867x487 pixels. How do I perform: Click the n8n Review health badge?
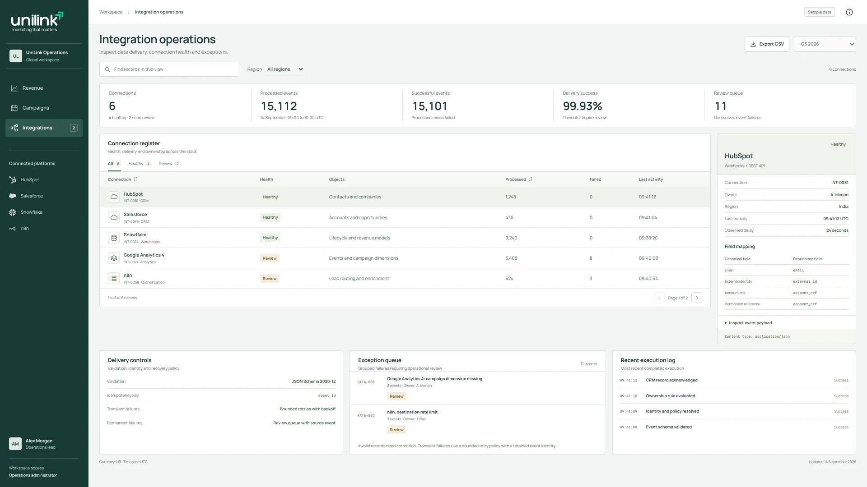click(x=270, y=279)
